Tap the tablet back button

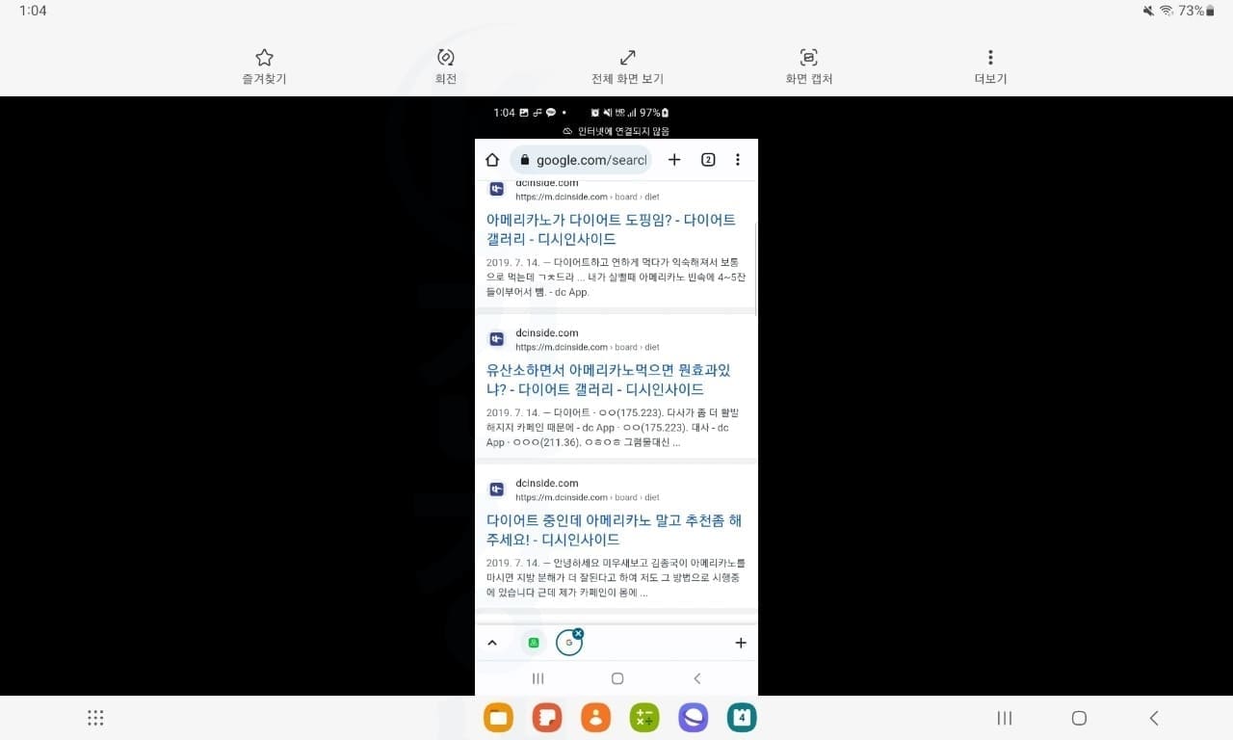coord(1154,718)
